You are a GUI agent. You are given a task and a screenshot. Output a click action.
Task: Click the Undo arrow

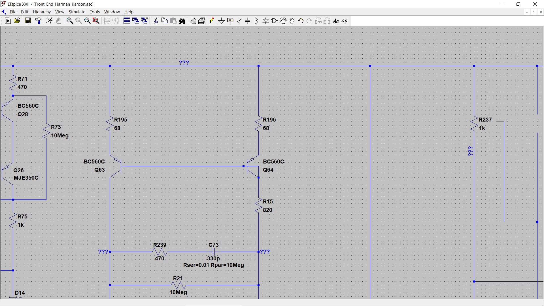(x=301, y=21)
